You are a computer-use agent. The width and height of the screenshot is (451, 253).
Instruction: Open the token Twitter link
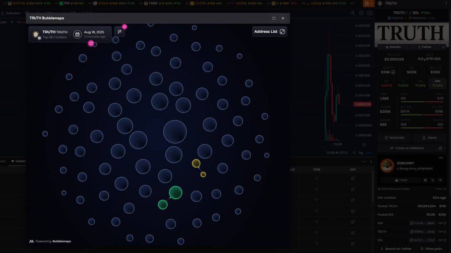(424, 47)
